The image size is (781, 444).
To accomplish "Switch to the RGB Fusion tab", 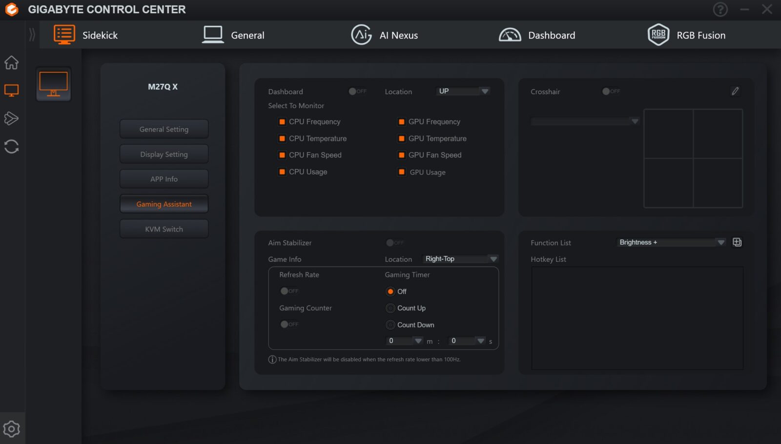I will pos(686,35).
